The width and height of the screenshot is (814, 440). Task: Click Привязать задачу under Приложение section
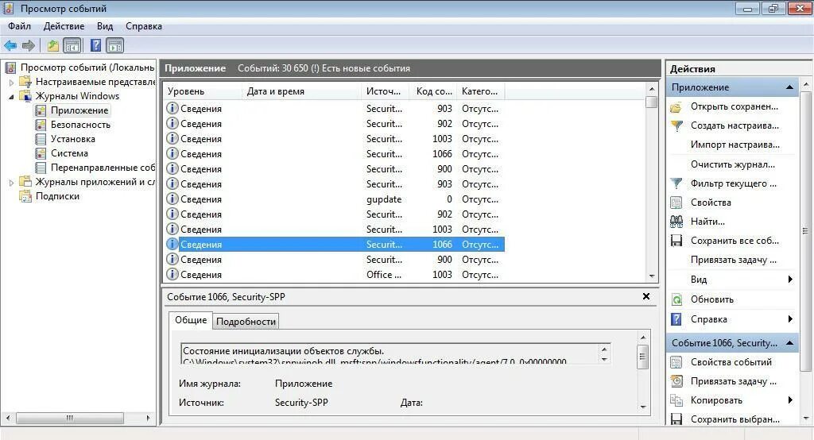click(734, 260)
